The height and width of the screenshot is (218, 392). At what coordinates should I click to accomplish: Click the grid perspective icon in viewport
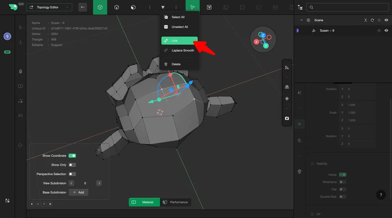click(x=287, y=87)
